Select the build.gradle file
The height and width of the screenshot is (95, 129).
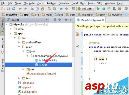(x=29, y=92)
